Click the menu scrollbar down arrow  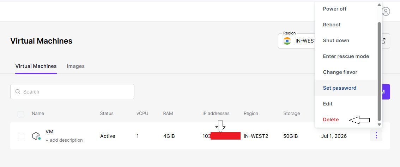tap(379, 124)
